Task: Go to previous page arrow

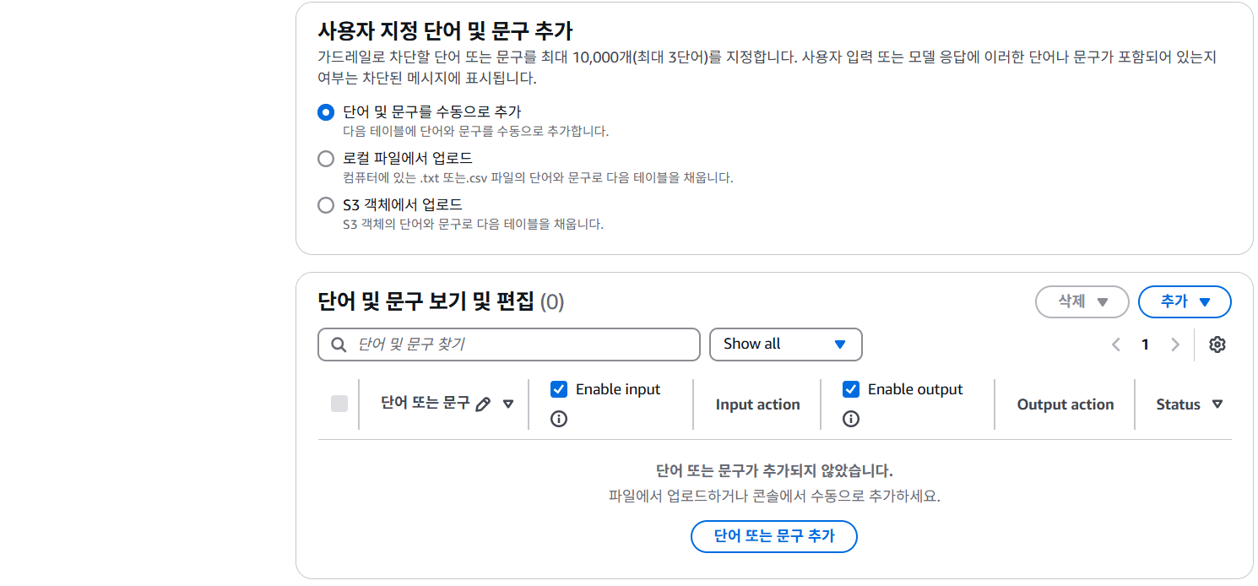Action: tap(1116, 345)
